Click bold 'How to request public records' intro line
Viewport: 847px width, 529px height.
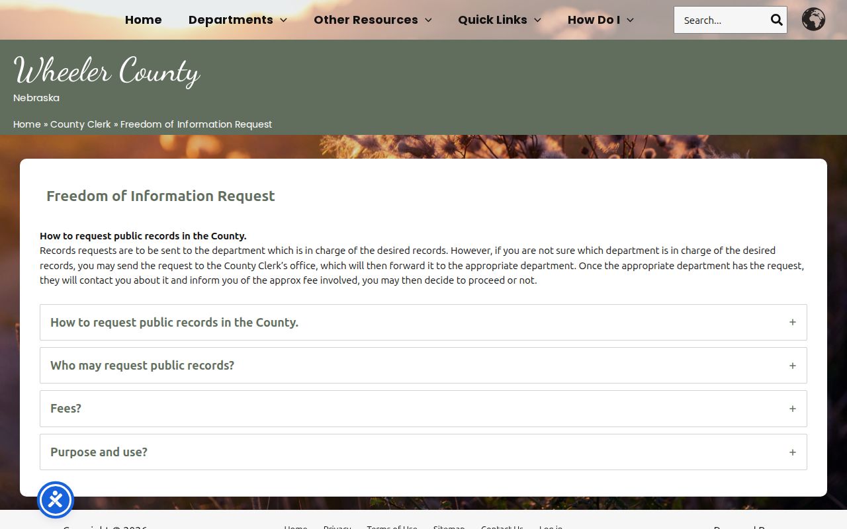pos(143,235)
